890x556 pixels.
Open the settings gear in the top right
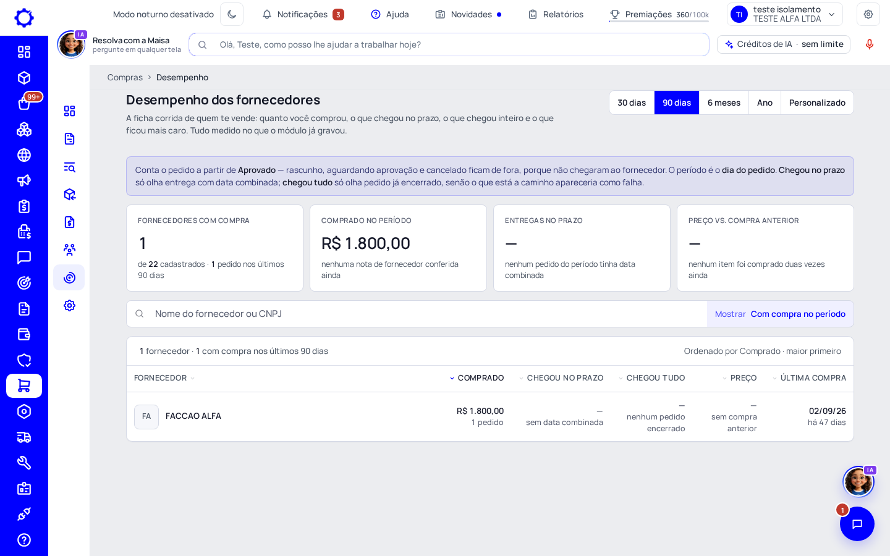(868, 14)
